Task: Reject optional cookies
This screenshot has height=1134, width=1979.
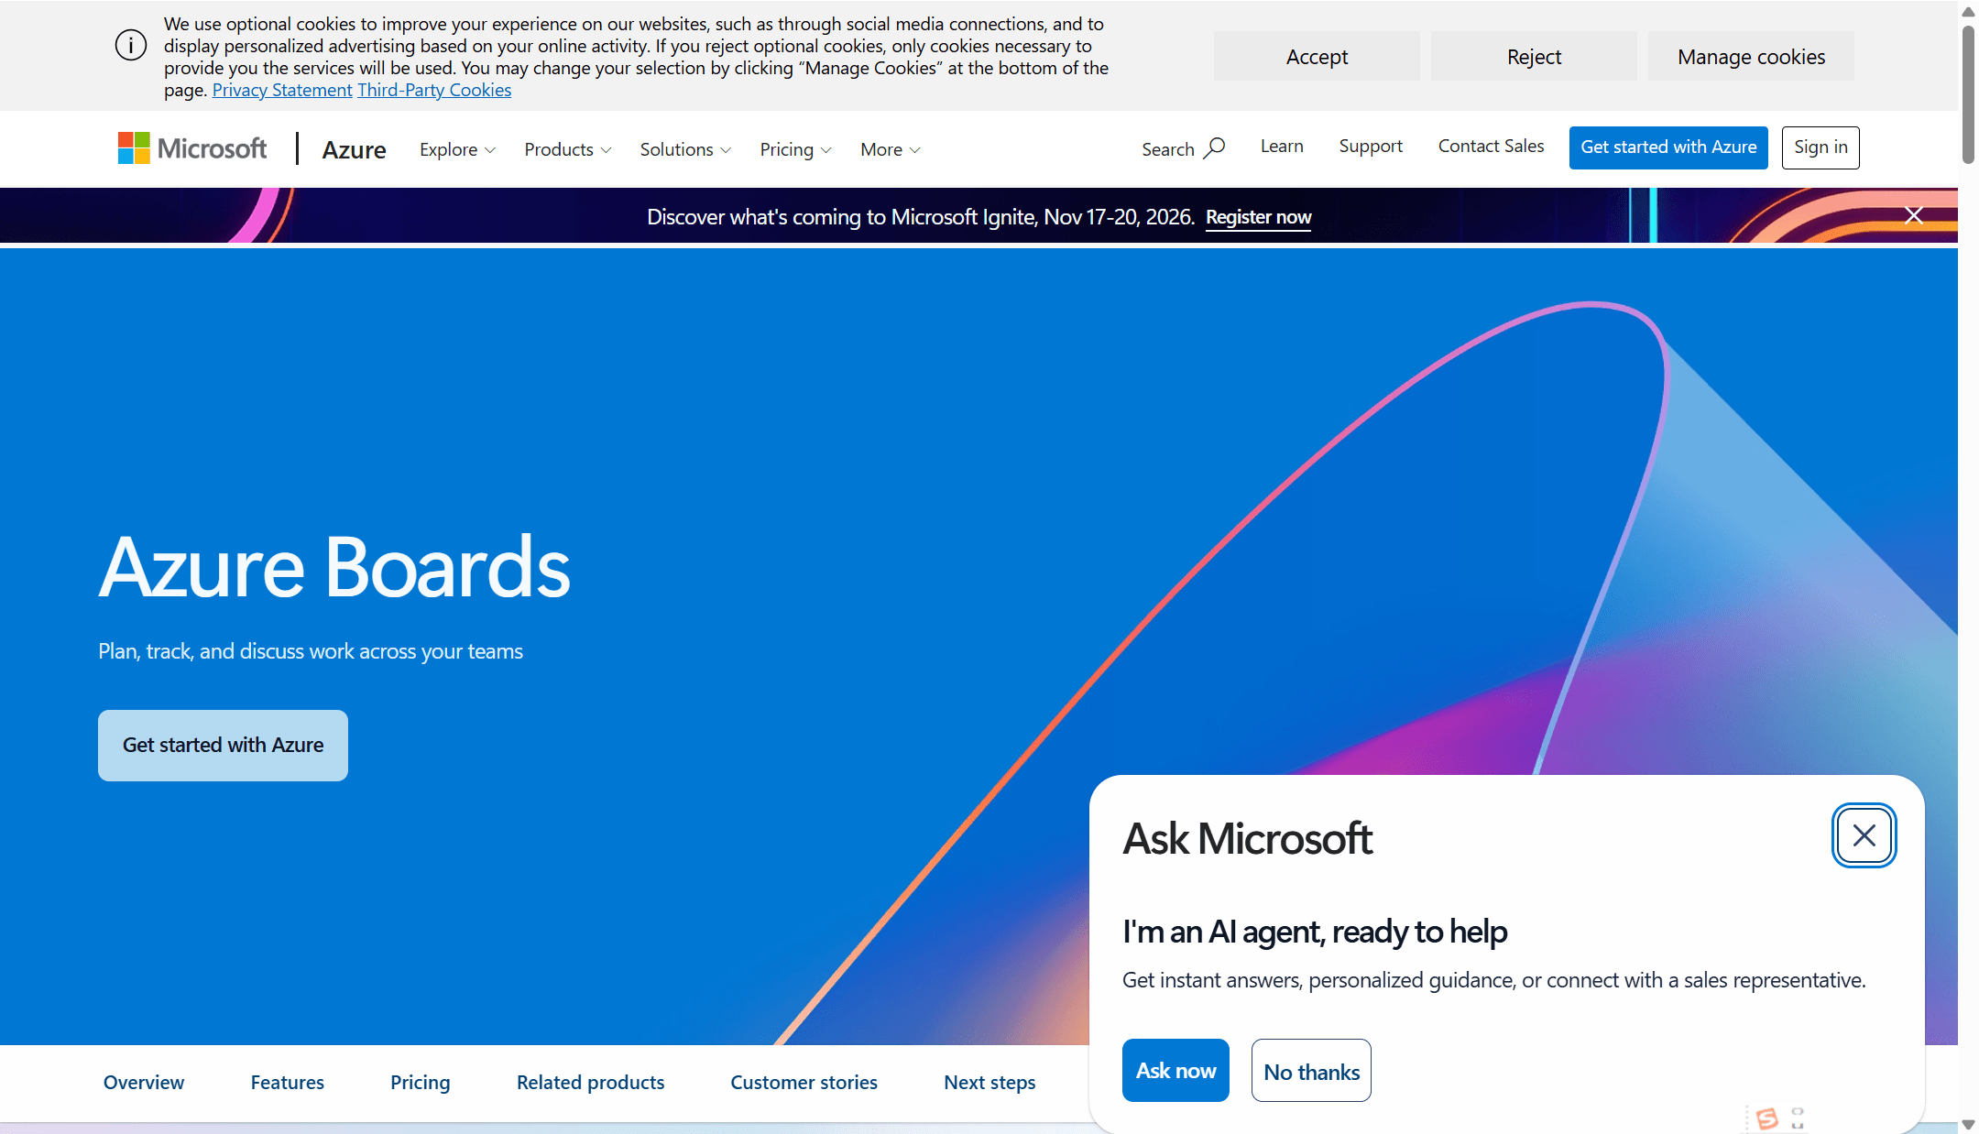Action: click(x=1534, y=57)
